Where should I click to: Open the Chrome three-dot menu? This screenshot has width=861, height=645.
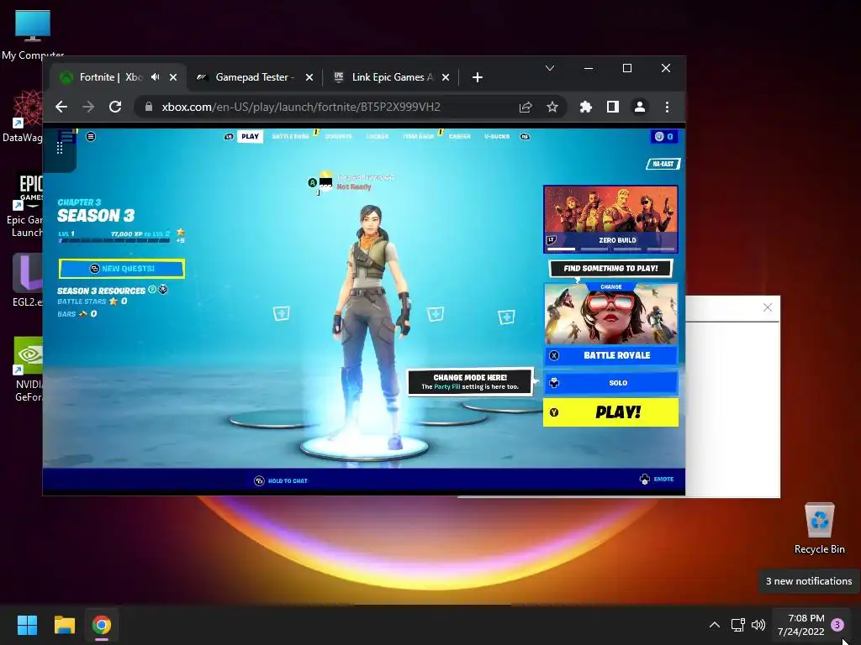click(x=667, y=107)
